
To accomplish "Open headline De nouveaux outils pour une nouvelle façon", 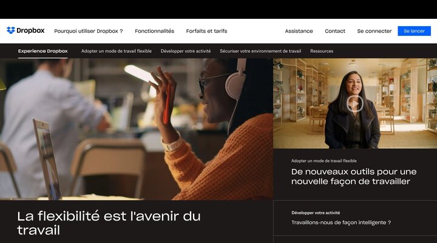I will (354, 176).
